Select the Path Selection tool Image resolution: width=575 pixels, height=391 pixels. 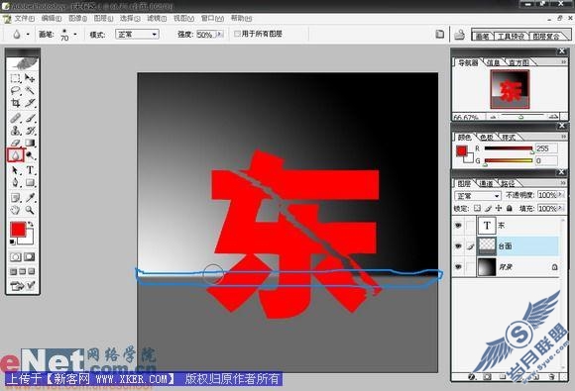click(16, 170)
